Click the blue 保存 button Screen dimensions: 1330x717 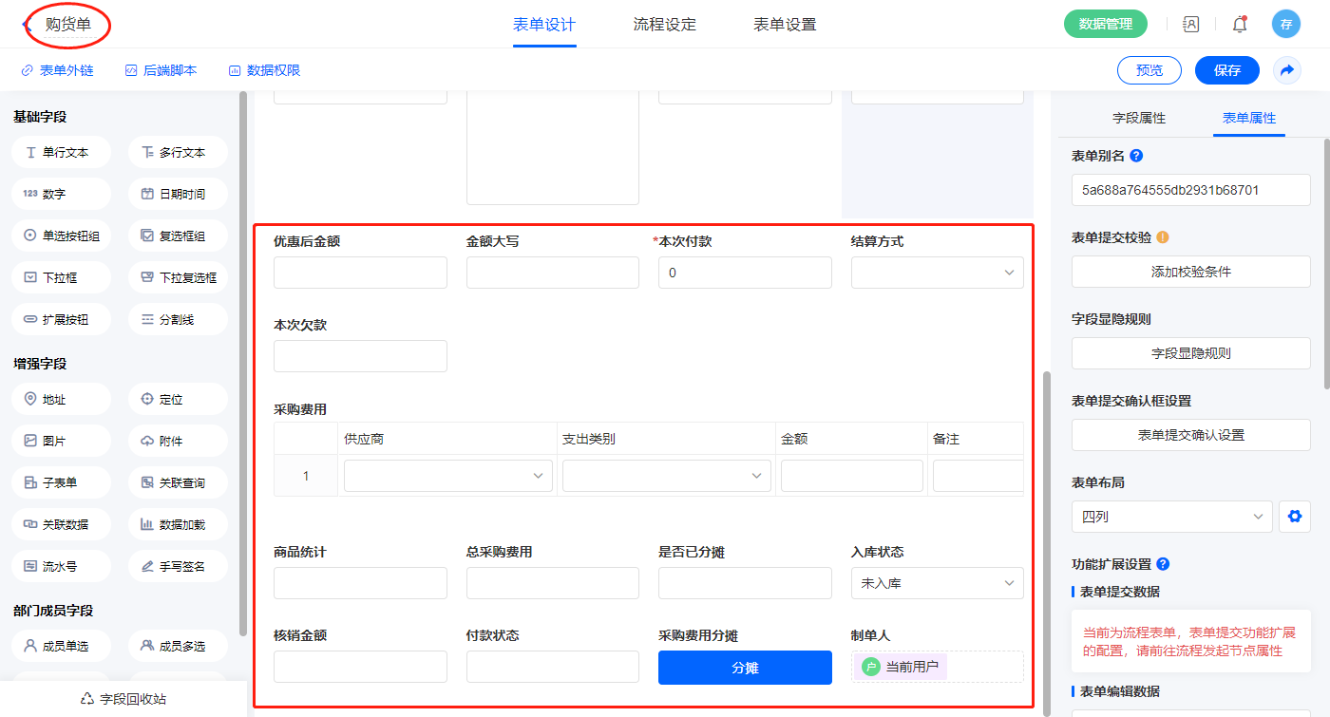click(x=1226, y=70)
